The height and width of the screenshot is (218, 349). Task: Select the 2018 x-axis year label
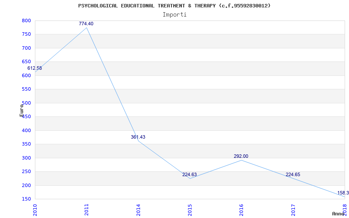[x=345, y=210]
